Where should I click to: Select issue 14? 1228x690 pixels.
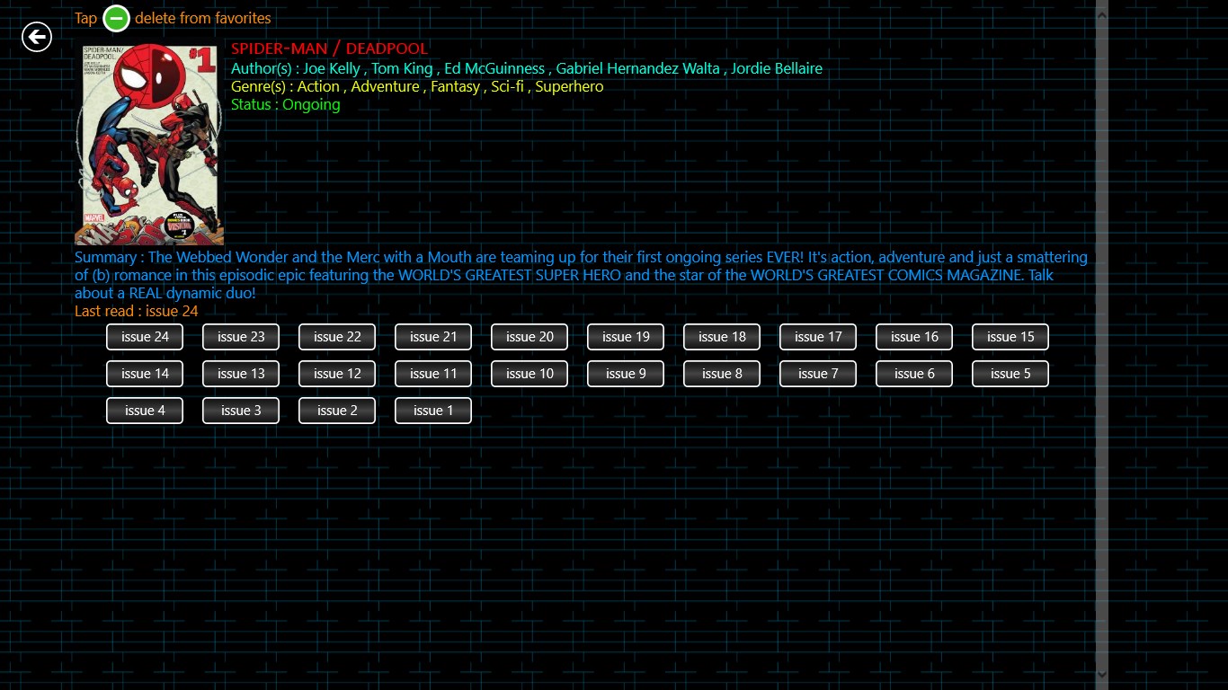(145, 374)
